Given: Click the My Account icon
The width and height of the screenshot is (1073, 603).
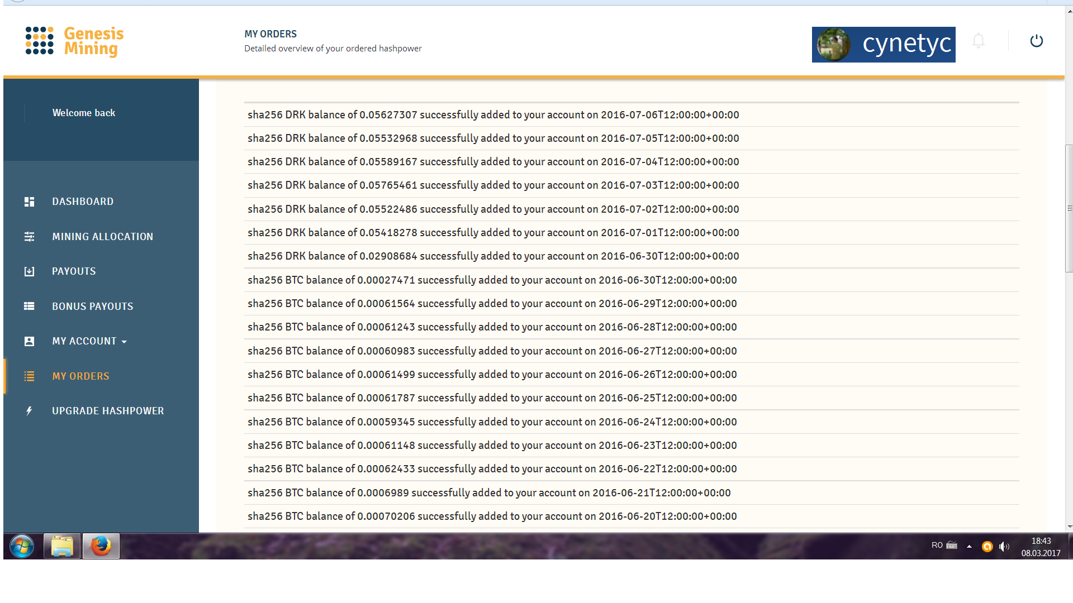Looking at the screenshot, I should [x=30, y=340].
